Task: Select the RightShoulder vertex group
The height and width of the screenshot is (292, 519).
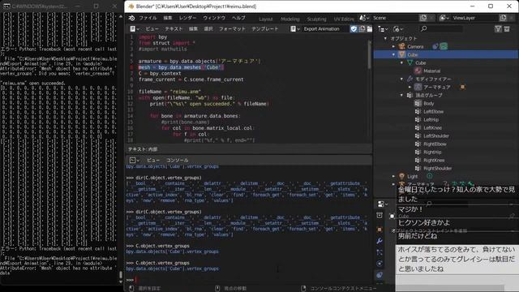Action: click(437, 169)
